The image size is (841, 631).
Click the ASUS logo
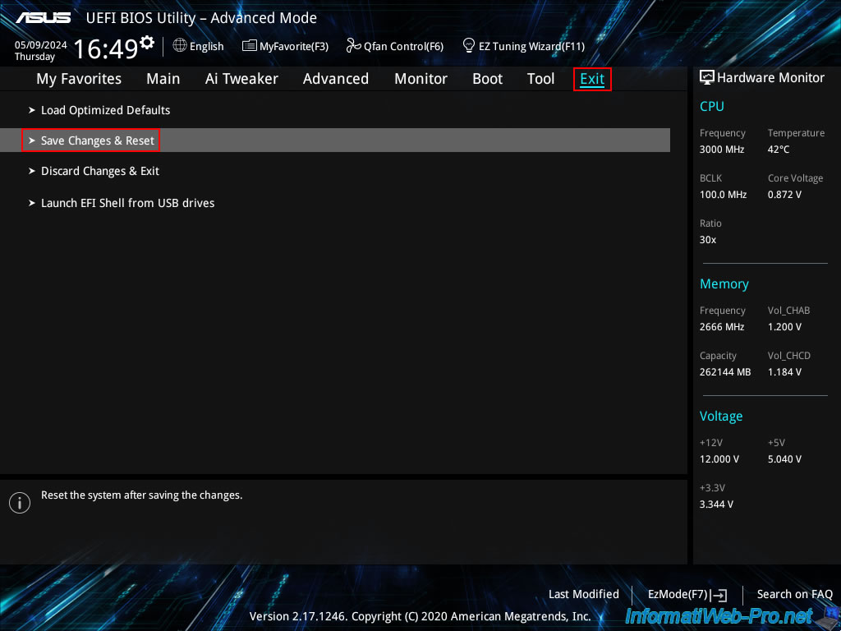pos(44,18)
